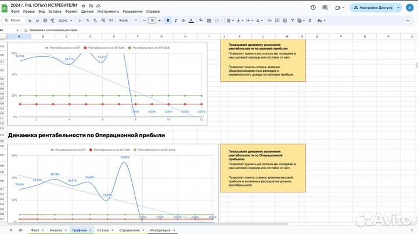This screenshot has height=234, width=418.
Task: Open version history clock icon
Action: (314, 8)
